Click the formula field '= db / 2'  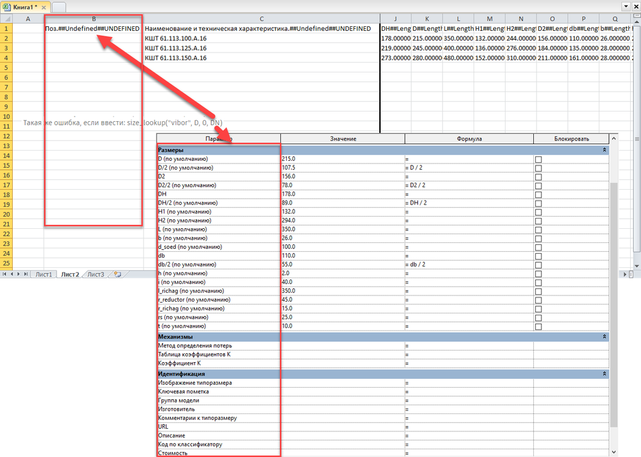pyautogui.click(x=469, y=265)
